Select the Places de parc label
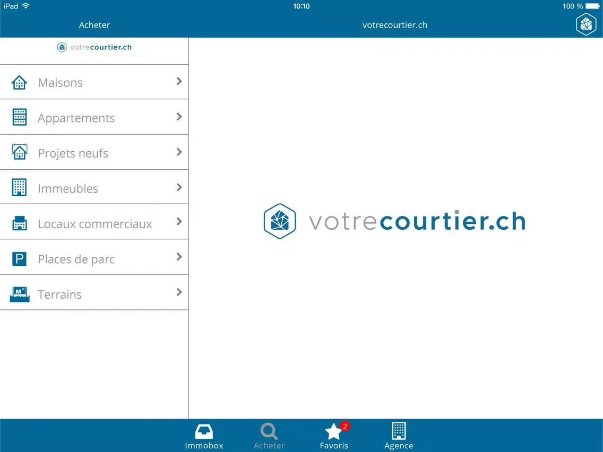 pyautogui.click(x=76, y=259)
